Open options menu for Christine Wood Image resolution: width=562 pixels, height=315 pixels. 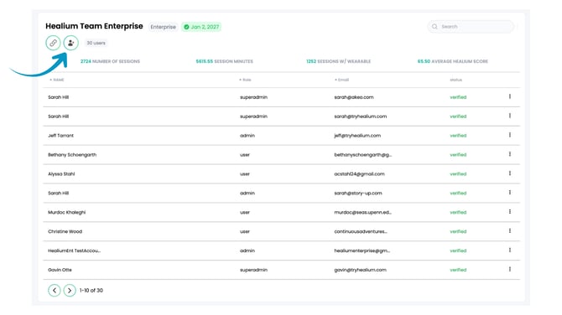coord(510,231)
